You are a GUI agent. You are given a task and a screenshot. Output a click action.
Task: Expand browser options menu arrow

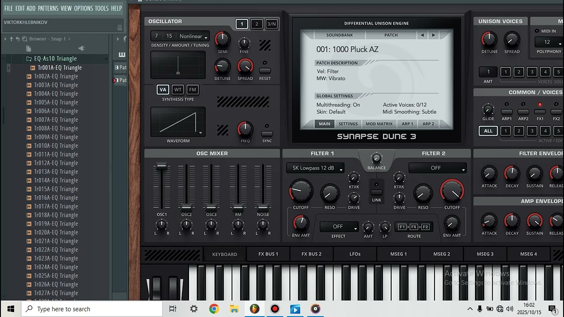coord(5,39)
